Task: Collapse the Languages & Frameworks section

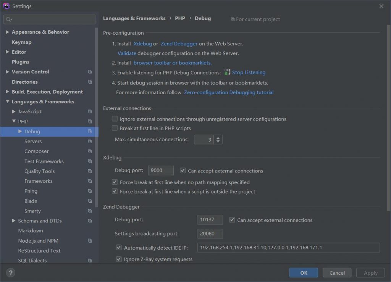Action: coord(7,102)
